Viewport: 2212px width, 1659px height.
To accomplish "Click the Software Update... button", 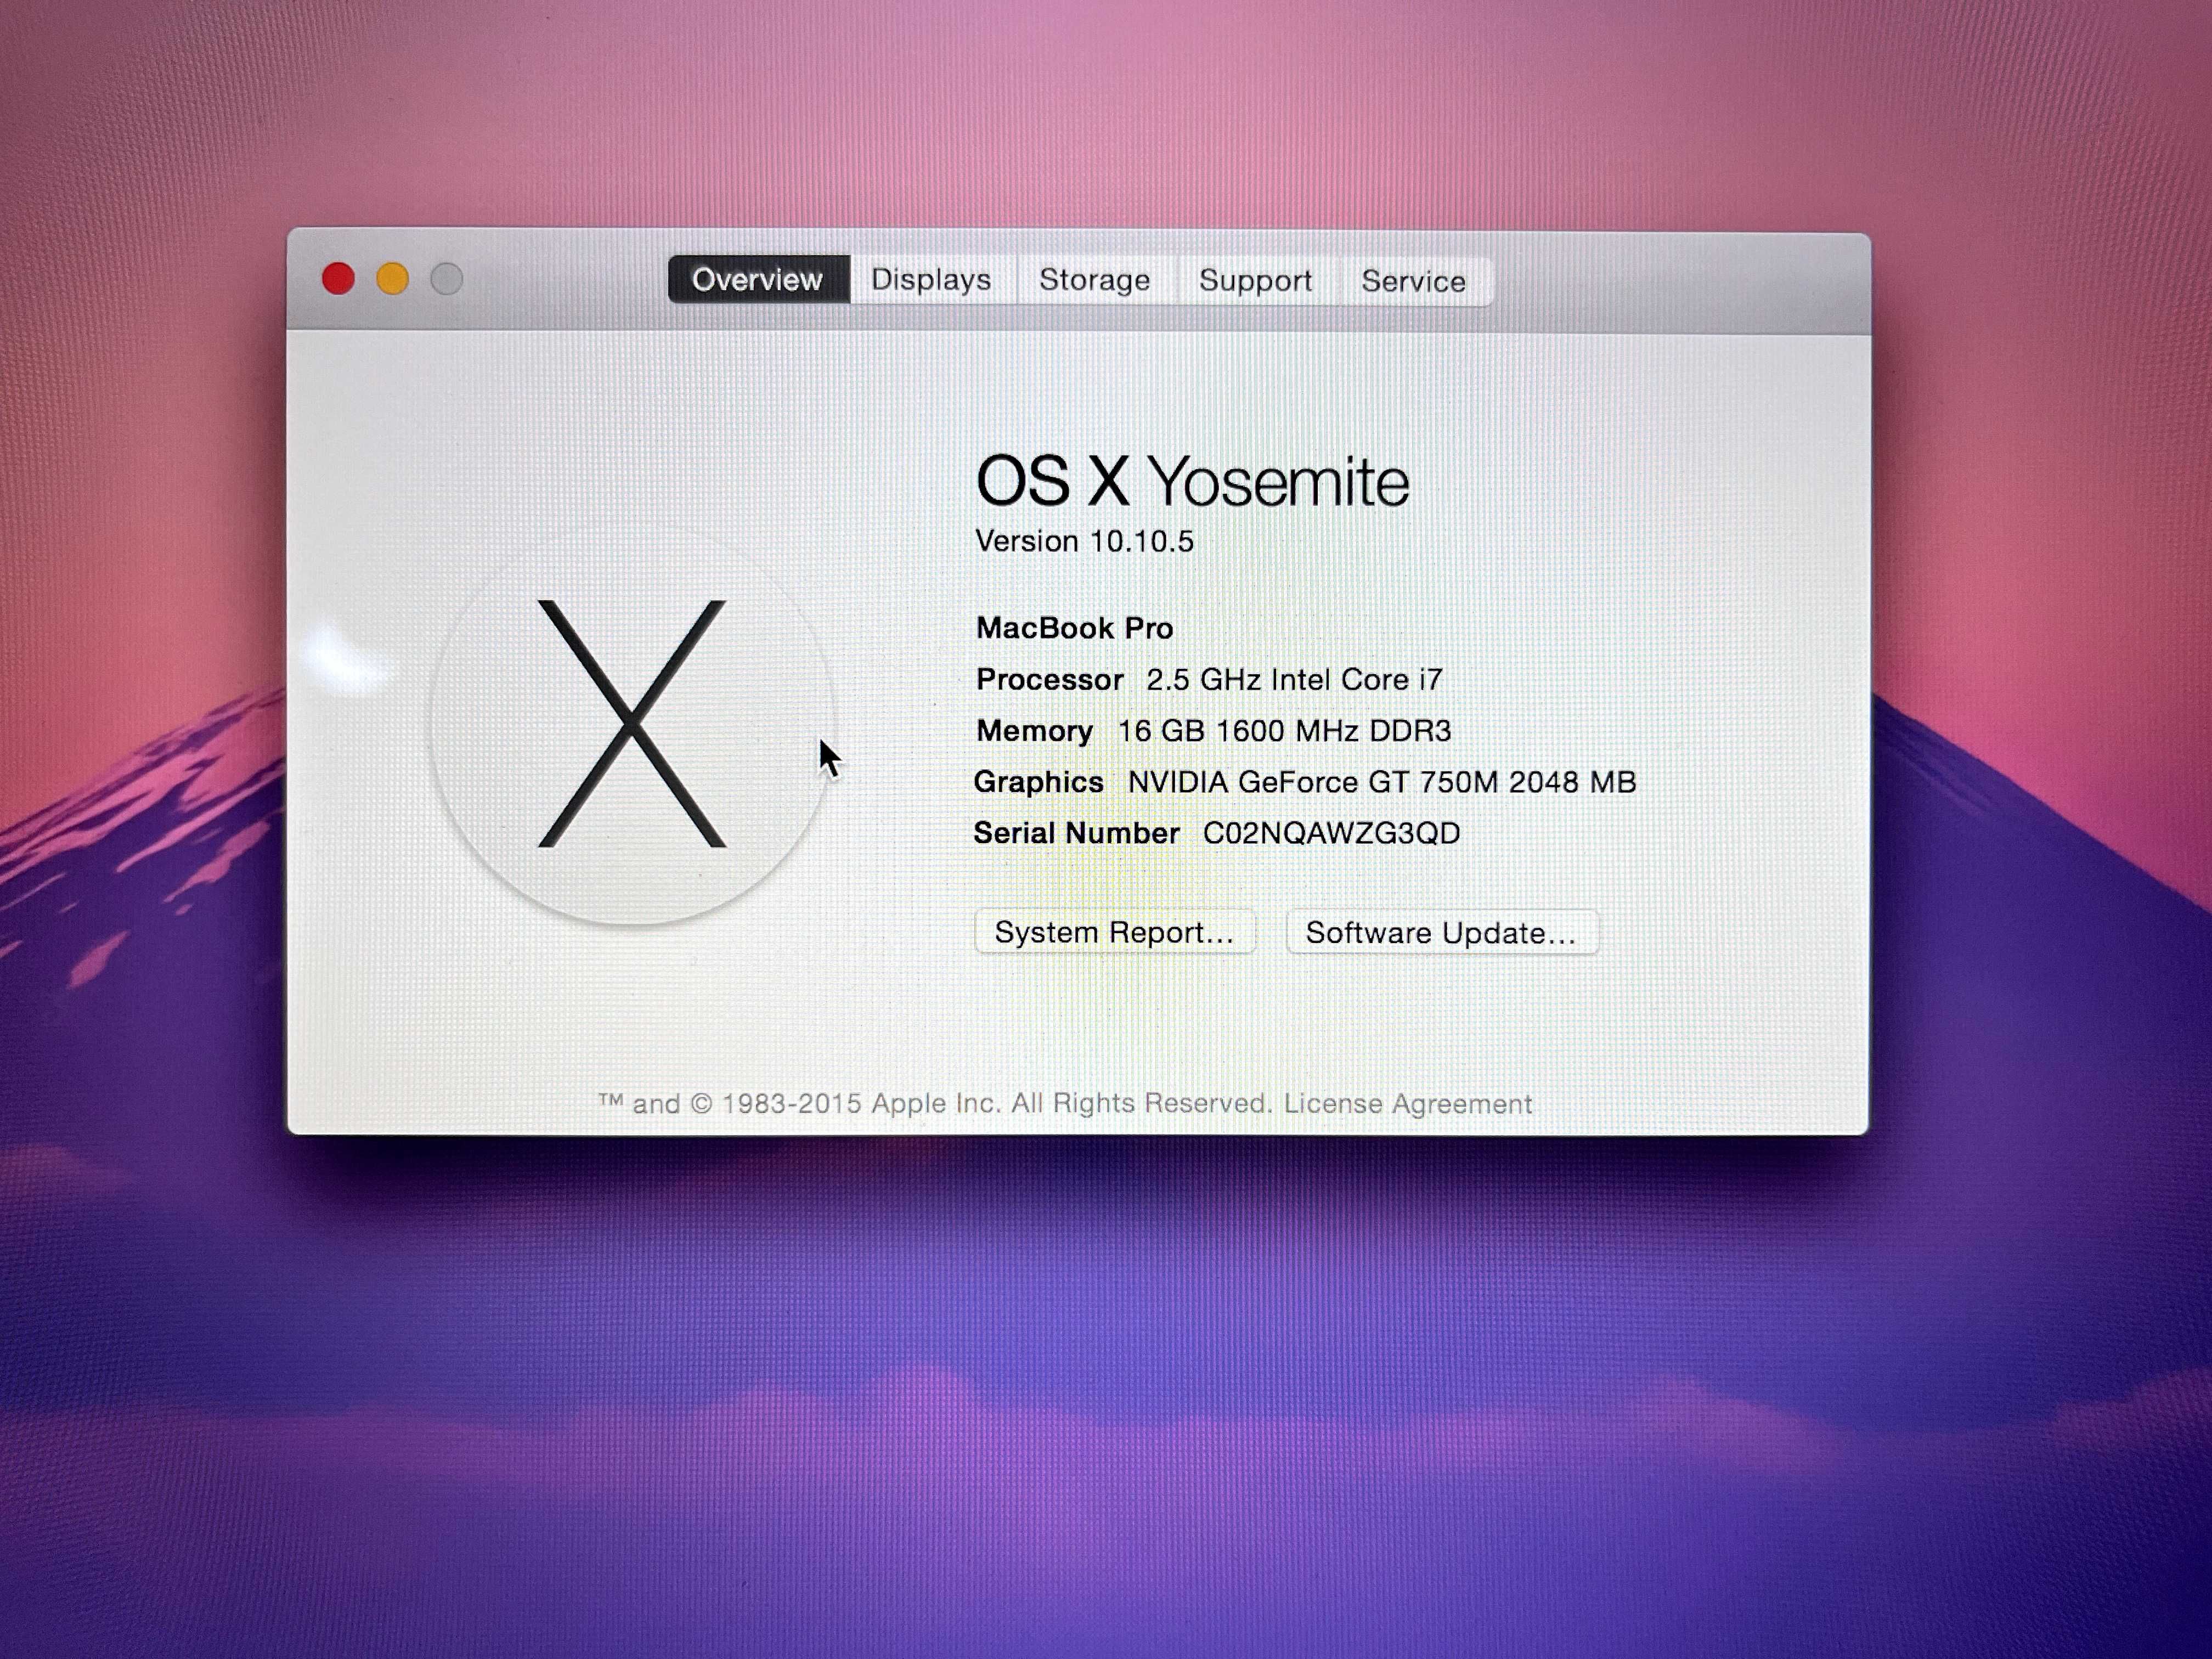I will coord(1441,933).
